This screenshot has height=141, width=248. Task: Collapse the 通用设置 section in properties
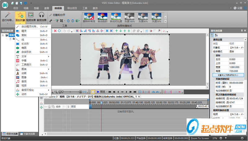[211, 40]
